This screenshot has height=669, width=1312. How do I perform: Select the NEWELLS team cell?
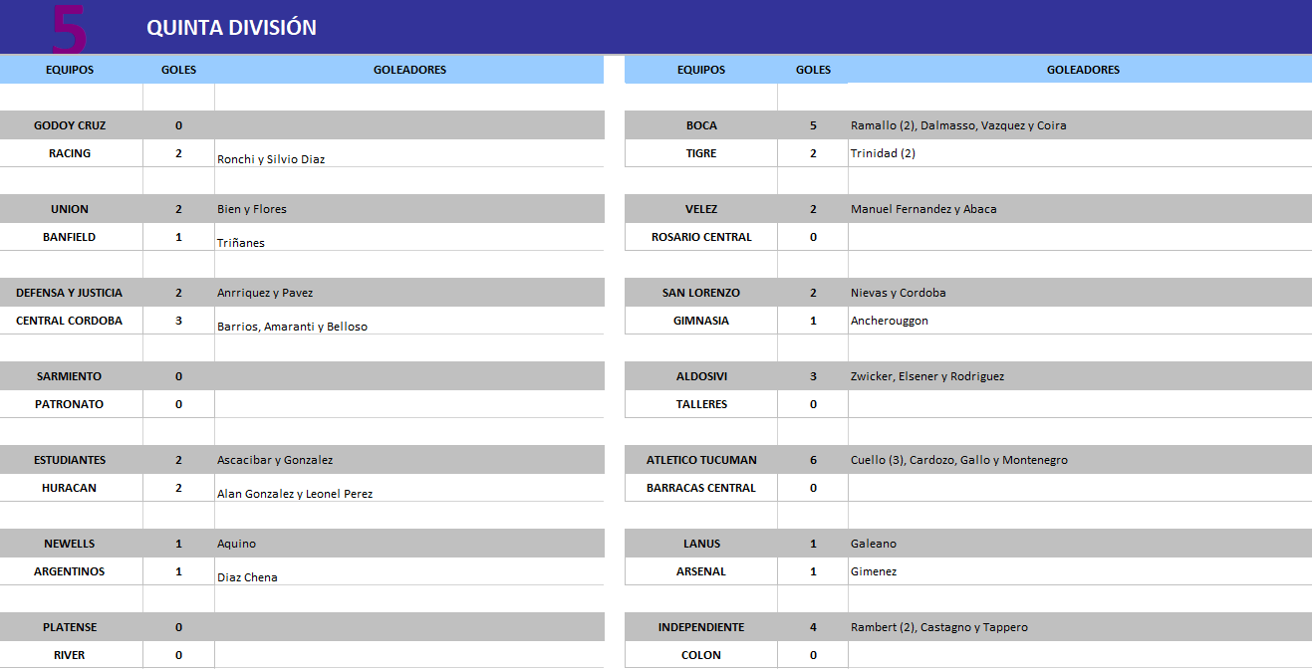(71, 544)
